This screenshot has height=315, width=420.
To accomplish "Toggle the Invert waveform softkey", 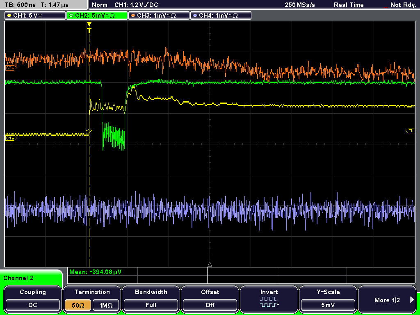I will [x=269, y=299].
